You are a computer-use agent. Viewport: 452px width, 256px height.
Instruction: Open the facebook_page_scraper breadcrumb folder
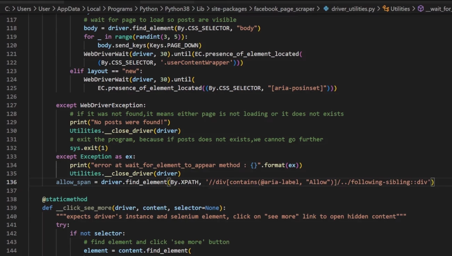pyautogui.click(x=284, y=9)
